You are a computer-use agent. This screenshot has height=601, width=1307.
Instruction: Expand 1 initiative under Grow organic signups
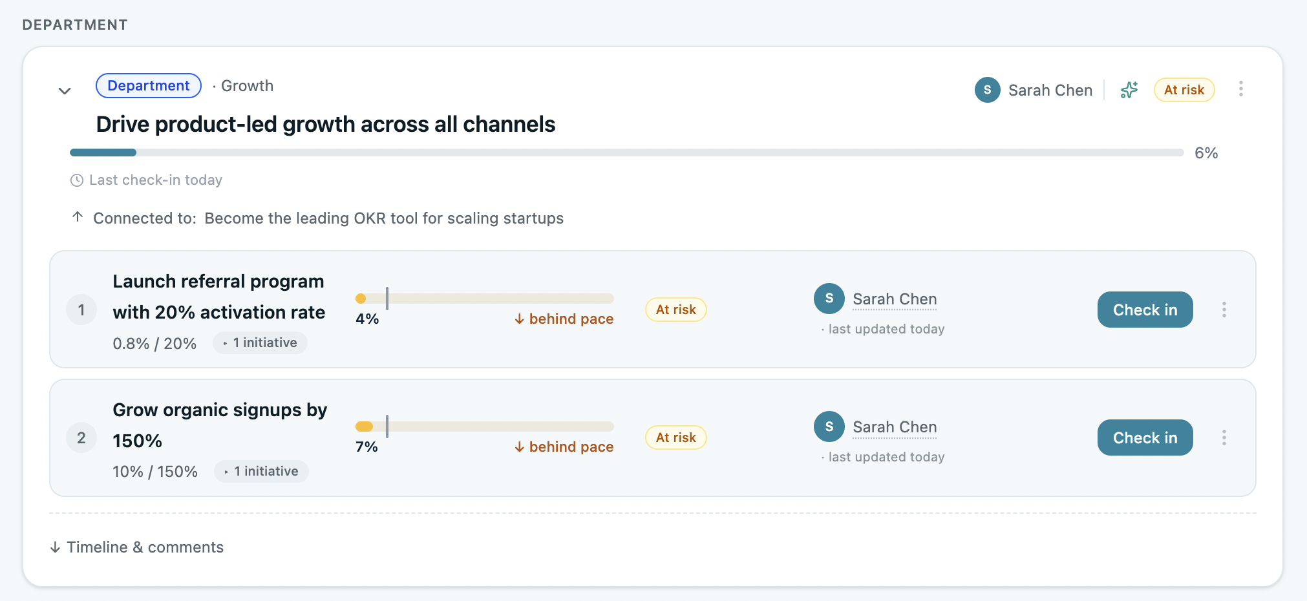point(261,471)
